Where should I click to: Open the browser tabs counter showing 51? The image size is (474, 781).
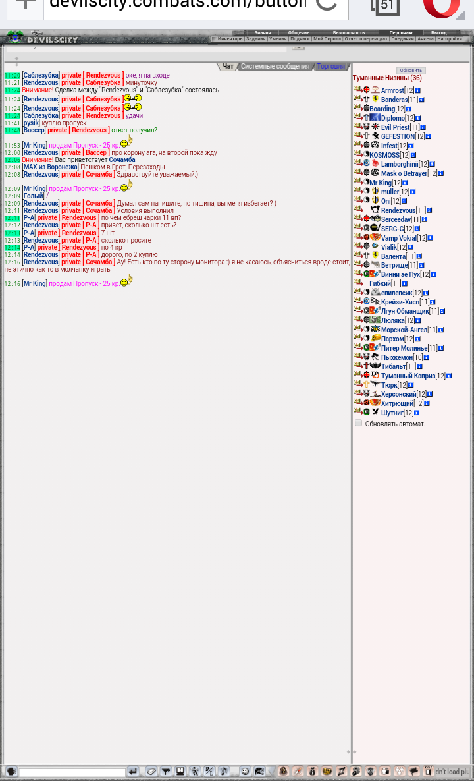point(385,7)
